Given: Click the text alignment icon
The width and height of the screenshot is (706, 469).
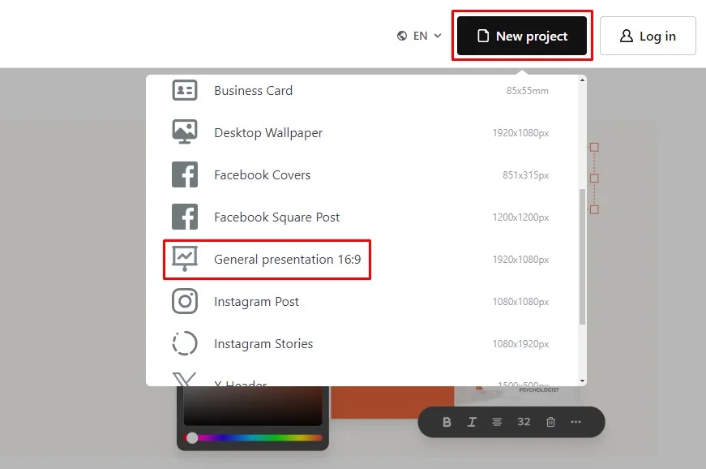Looking at the screenshot, I should tap(497, 422).
